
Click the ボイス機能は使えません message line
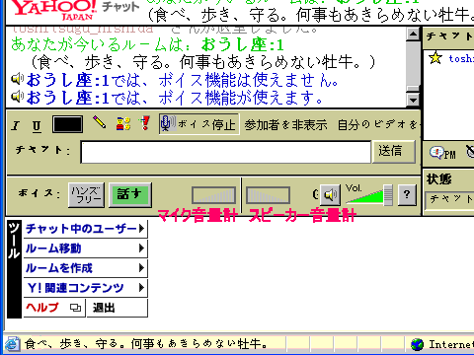tap(175, 80)
